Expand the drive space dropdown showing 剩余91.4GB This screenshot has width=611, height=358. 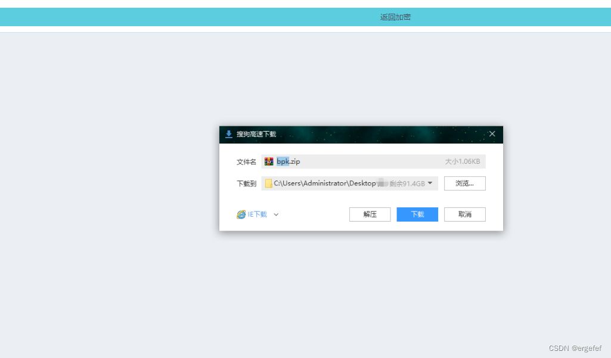coord(429,183)
